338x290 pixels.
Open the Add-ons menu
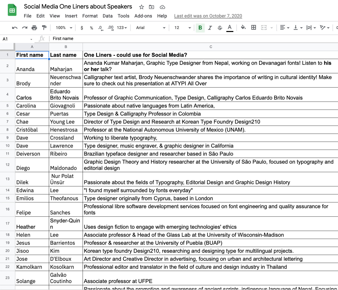tap(143, 16)
